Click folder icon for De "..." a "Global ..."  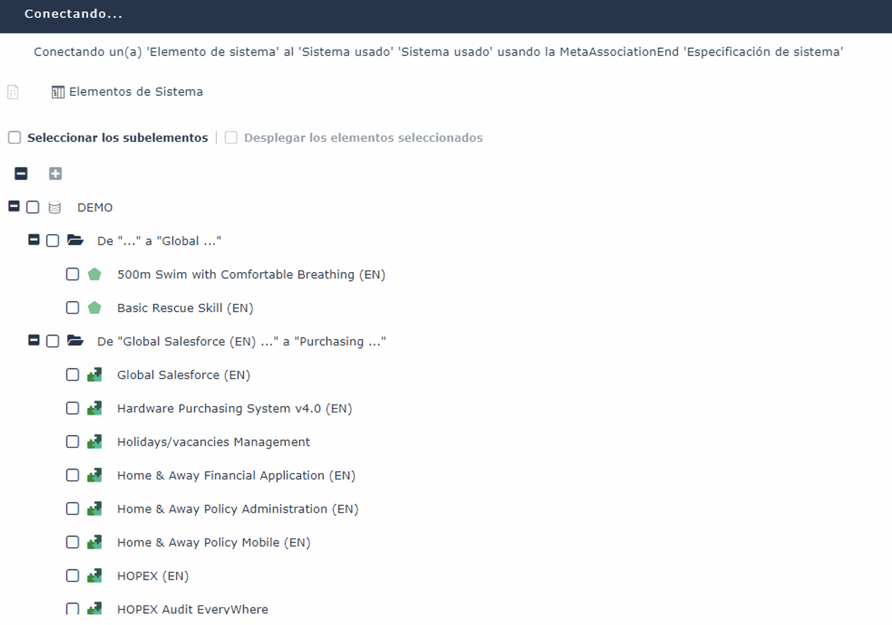tap(75, 240)
